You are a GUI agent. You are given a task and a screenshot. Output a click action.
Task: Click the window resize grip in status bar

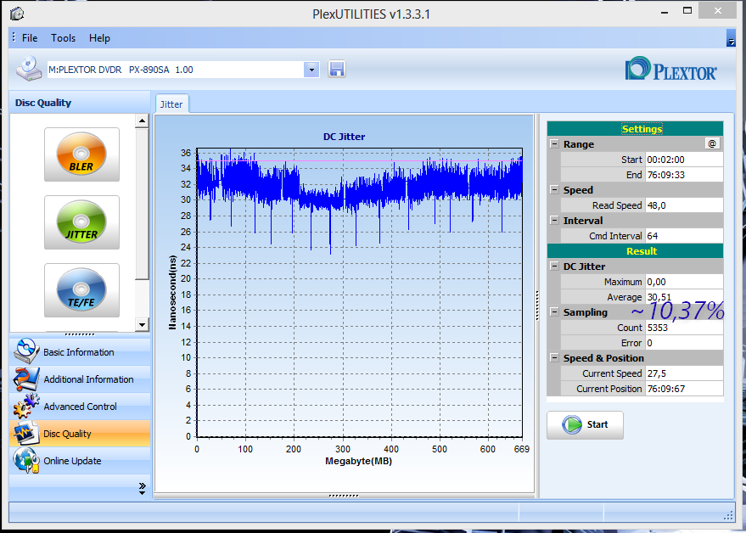coord(729,515)
